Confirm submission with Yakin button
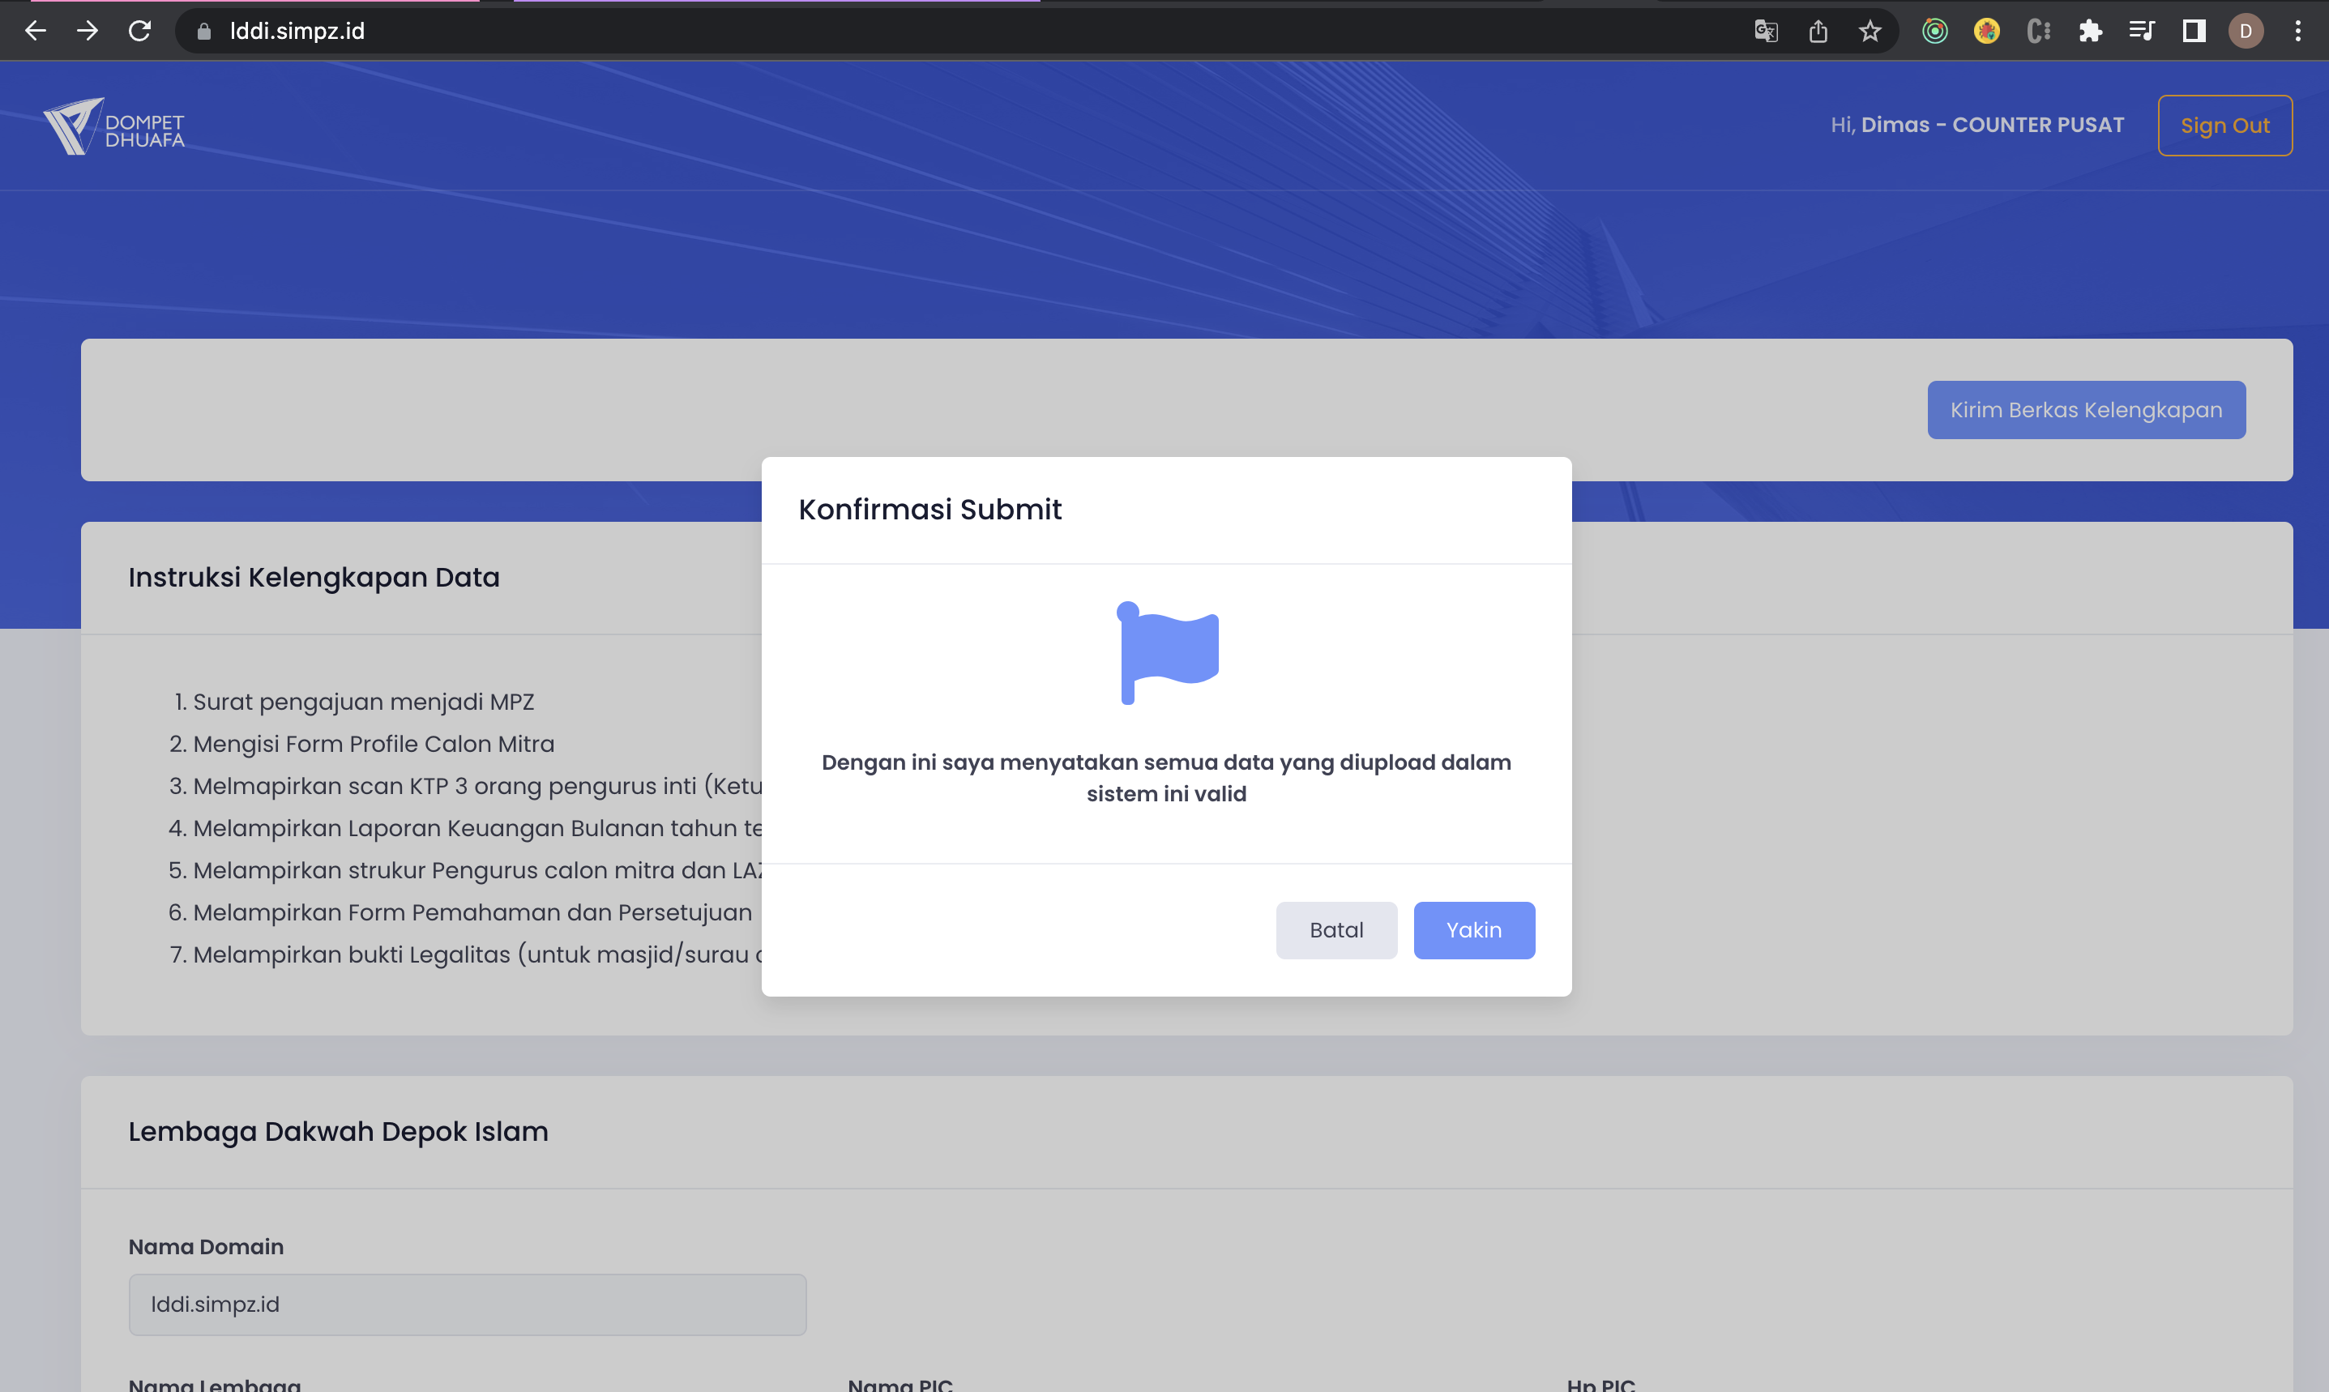Screen dimensions: 2329x1392 coord(1473,929)
